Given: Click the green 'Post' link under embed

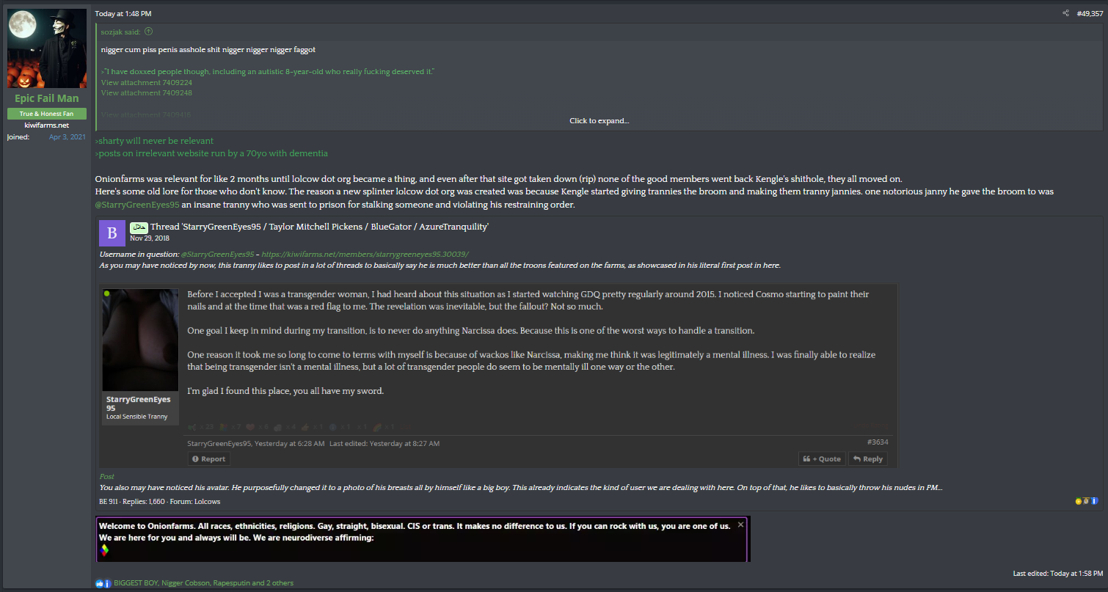Looking at the screenshot, I should tap(106, 476).
